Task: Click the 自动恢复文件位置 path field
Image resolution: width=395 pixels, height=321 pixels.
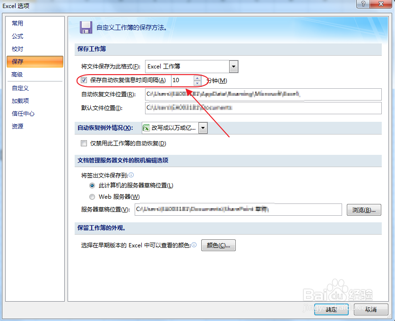Action: pyautogui.click(x=263, y=94)
